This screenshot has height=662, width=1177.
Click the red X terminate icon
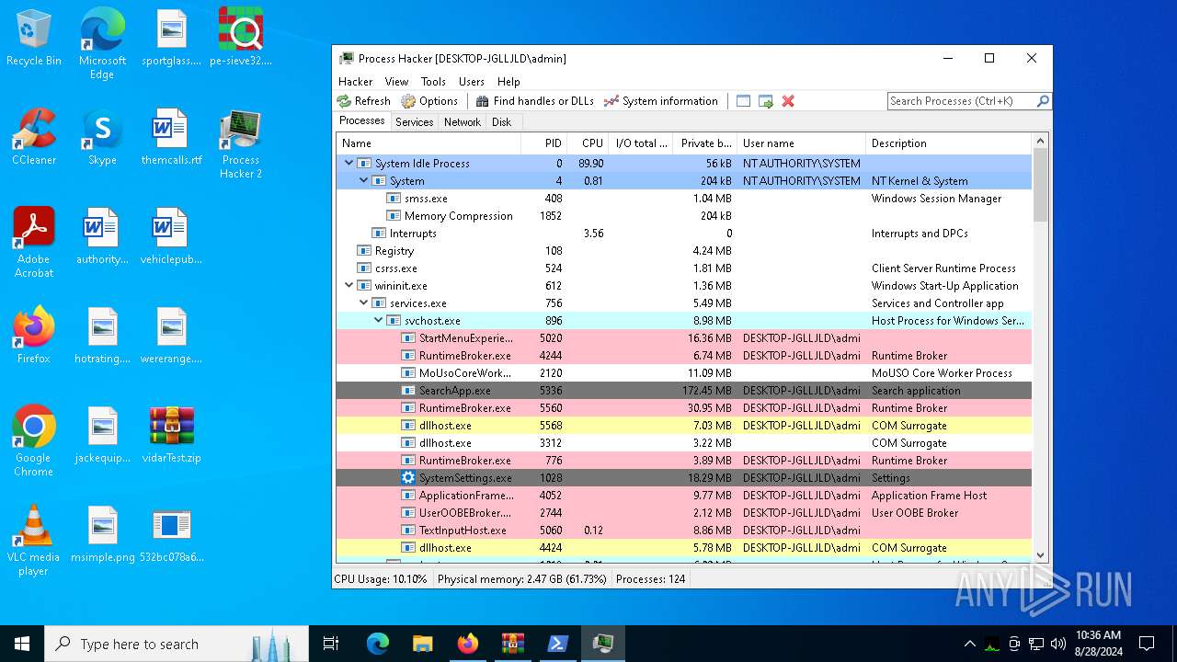pos(788,101)
